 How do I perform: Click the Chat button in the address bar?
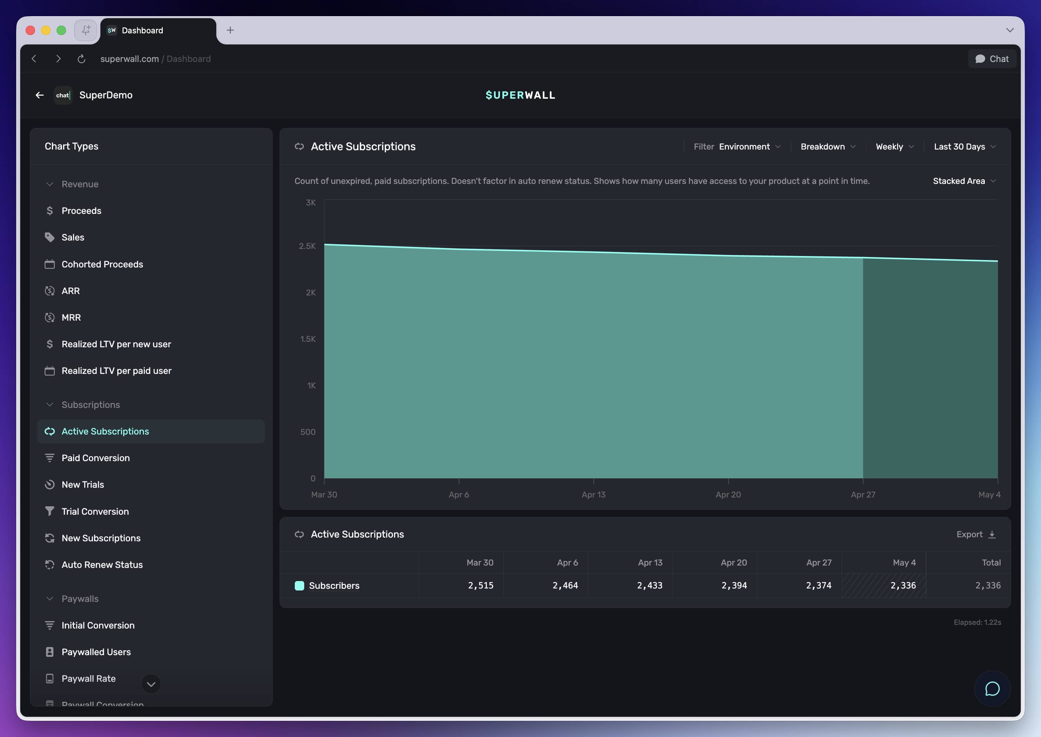pos(992,59)
